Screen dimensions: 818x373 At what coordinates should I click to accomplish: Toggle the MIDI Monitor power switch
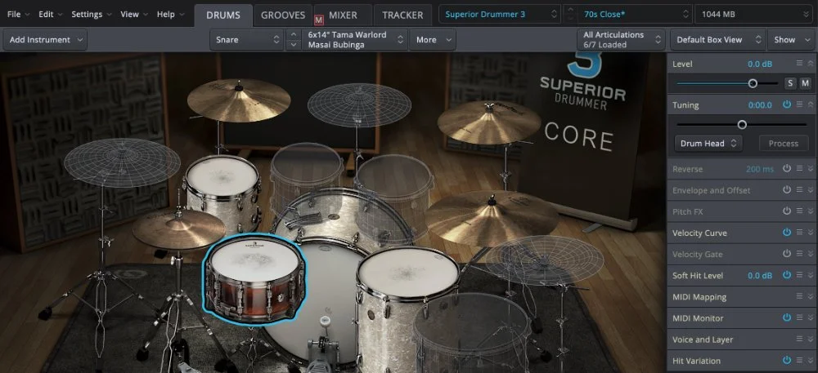787,317
